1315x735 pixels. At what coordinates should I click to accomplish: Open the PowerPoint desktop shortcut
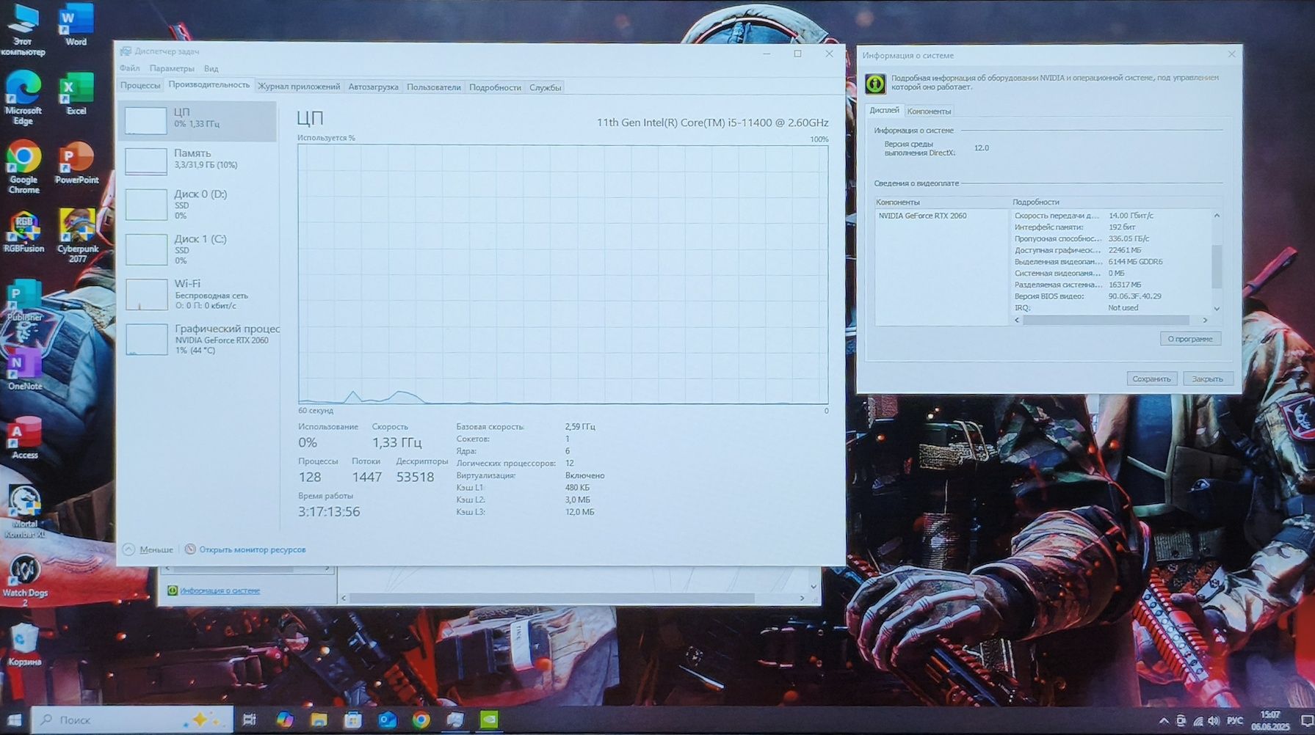tap(76, 163)
